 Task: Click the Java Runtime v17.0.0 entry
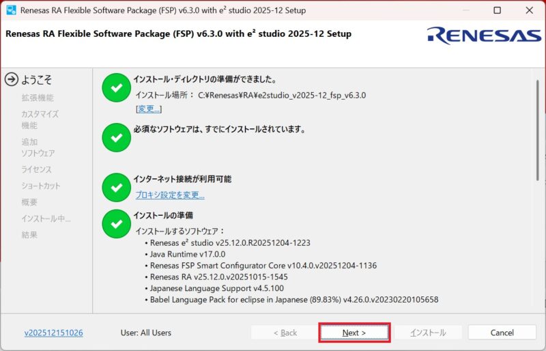(x=187, y=254)
